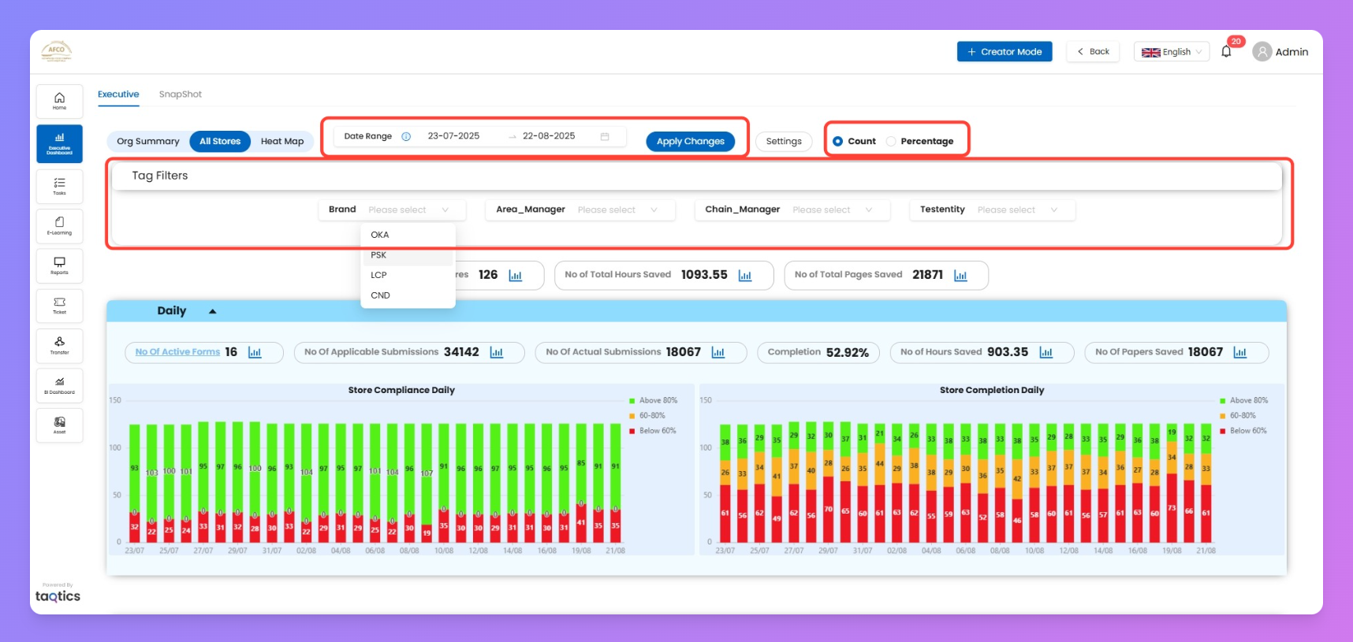
Task: Go to E-Learning in sidebar
Action: tap(59, 226)
